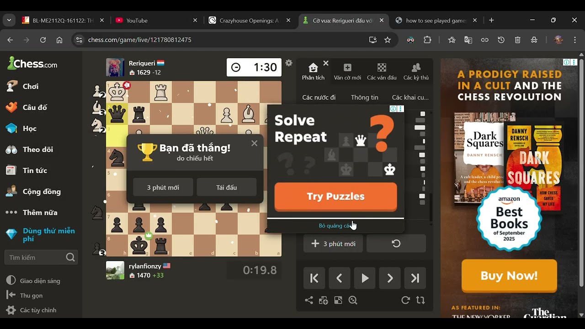Expand the tab search dropdown arrow
This screenshot has width=585, height=329.
[x=9, y=20]
